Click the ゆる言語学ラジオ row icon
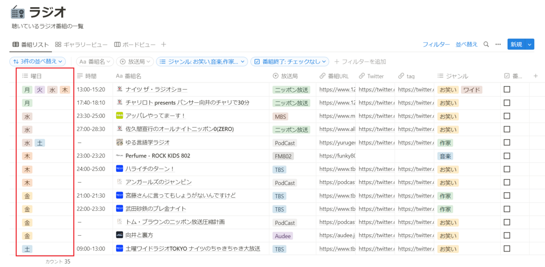The image size is (545, 267). pos(119,142)
